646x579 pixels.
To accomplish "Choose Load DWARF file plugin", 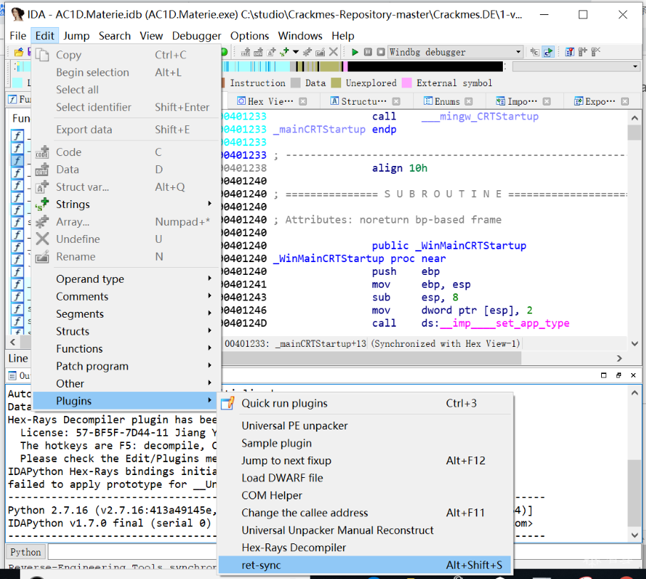I will pos(365,478).
